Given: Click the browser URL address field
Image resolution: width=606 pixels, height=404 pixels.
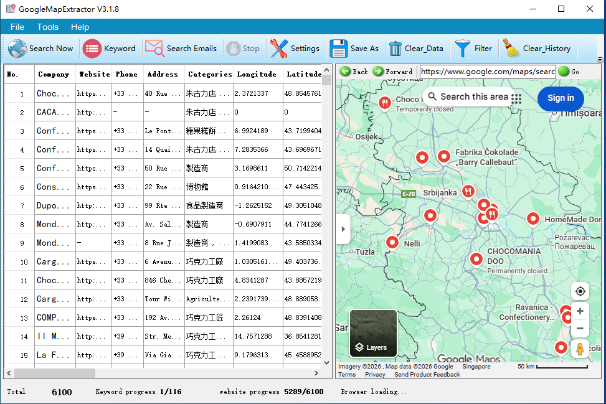Looking at the screenshot, I should [487, 72].
